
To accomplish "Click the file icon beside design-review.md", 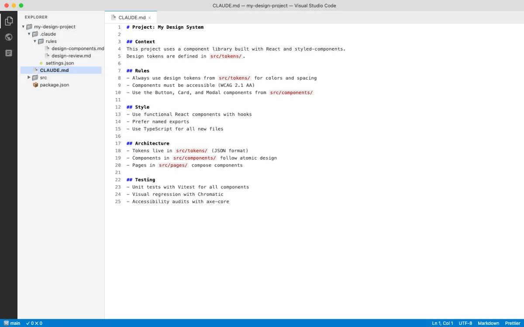I will tap(47, 56).
